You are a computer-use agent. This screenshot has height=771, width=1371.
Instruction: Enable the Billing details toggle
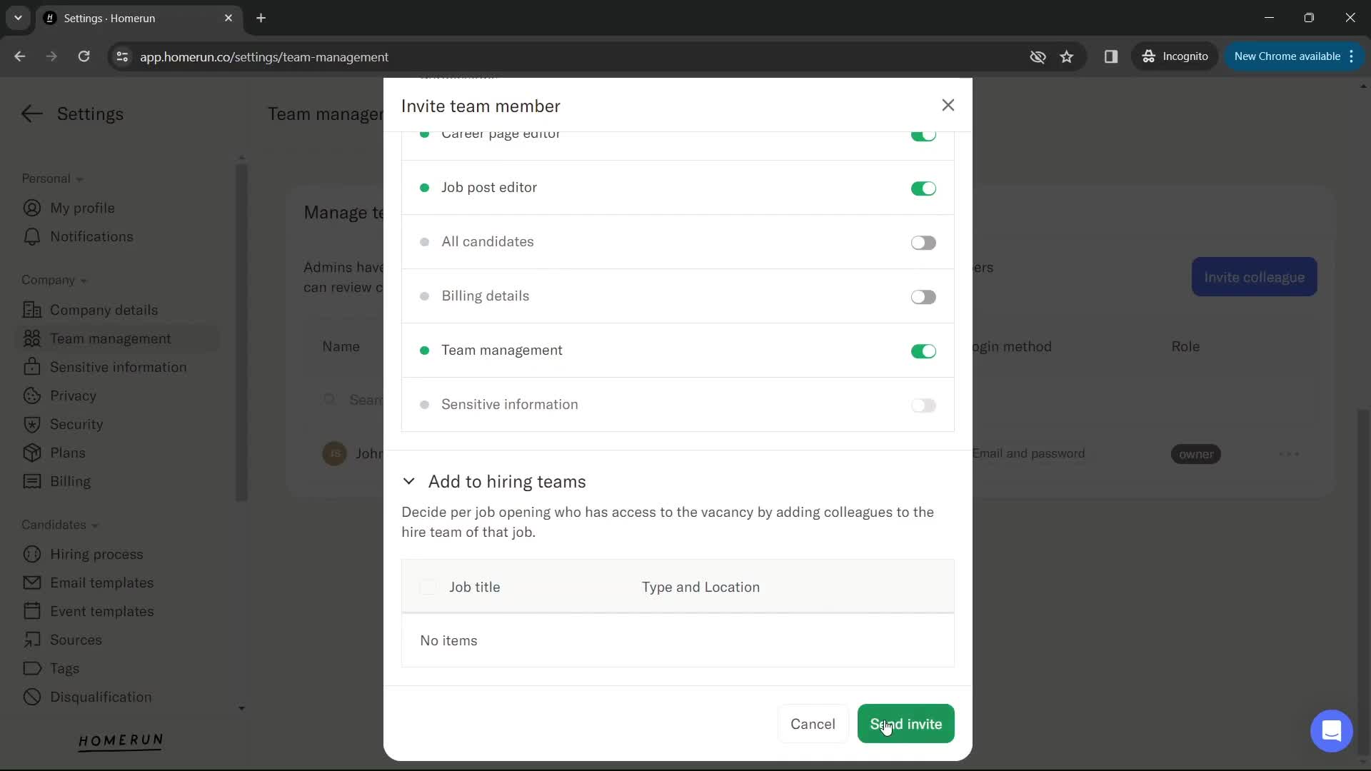(x=923, y=296)
